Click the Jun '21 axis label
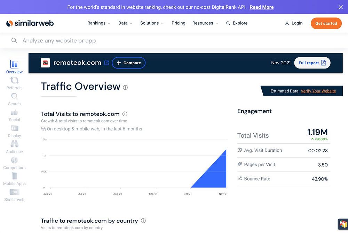The height and width of the screenshot is (233, 348). click(x=47, y=194)
